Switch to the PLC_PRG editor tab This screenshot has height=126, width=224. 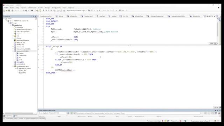click(x=126, y=16)
